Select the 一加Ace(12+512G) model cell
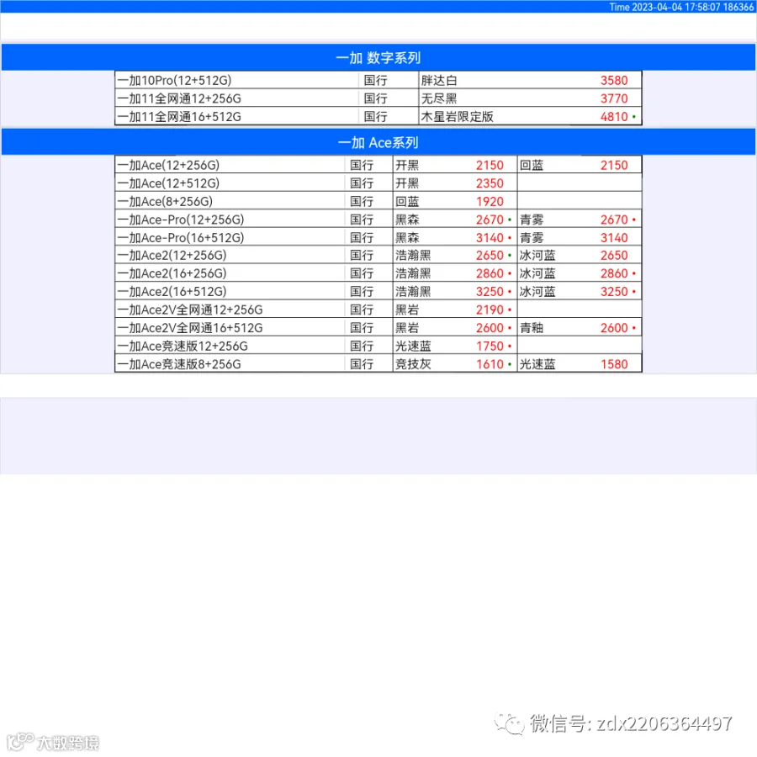The image size is (757, 757). click(x=230, y=183)
